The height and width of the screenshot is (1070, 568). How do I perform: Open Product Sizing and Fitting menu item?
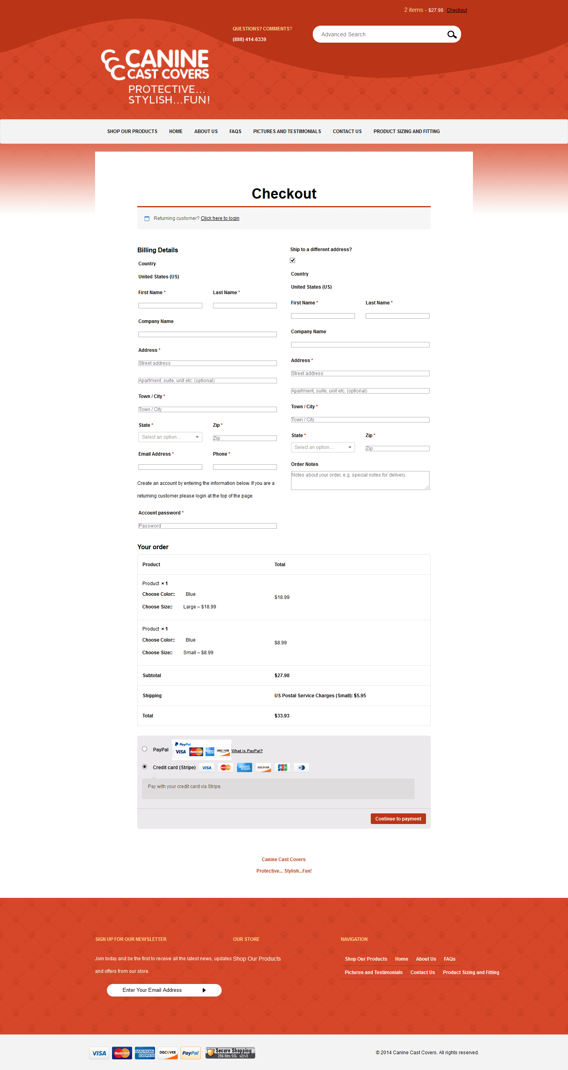407,131
